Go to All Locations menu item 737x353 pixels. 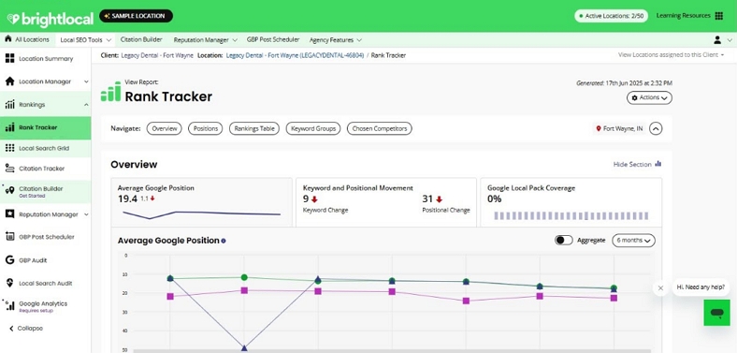27,39
